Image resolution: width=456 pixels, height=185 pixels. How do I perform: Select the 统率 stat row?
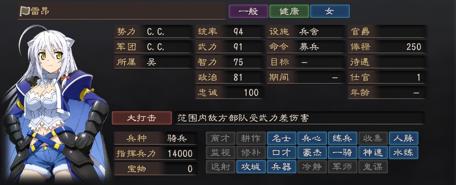coord(229,32)
